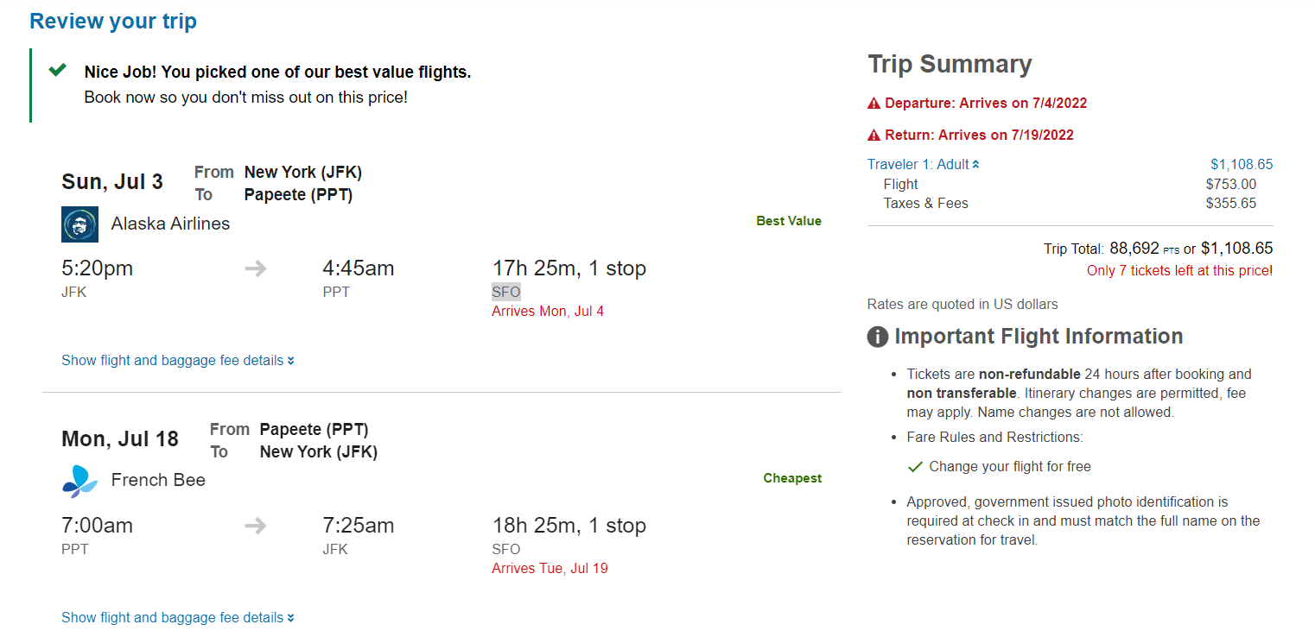Click the French Bee butterfly logo
The height and width of the screenshot is (637, 1315).
tap(79, 480)
